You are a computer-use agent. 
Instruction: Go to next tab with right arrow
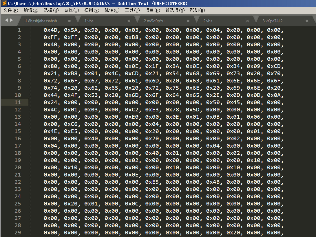(12, 20)
